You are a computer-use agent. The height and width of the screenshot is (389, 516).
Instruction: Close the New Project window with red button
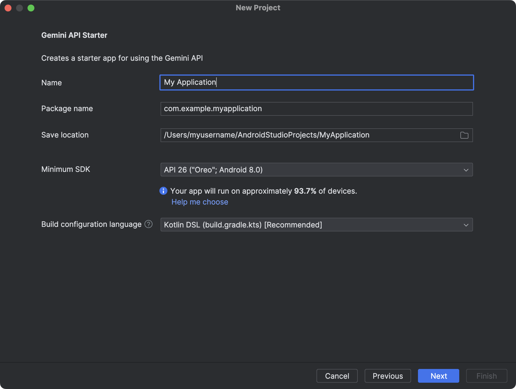8,8
